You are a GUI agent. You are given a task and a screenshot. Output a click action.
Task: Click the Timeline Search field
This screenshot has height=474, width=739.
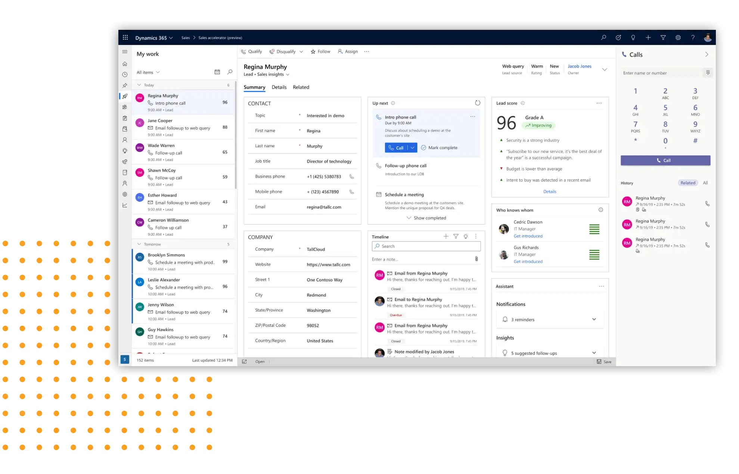tap(426, 246)
